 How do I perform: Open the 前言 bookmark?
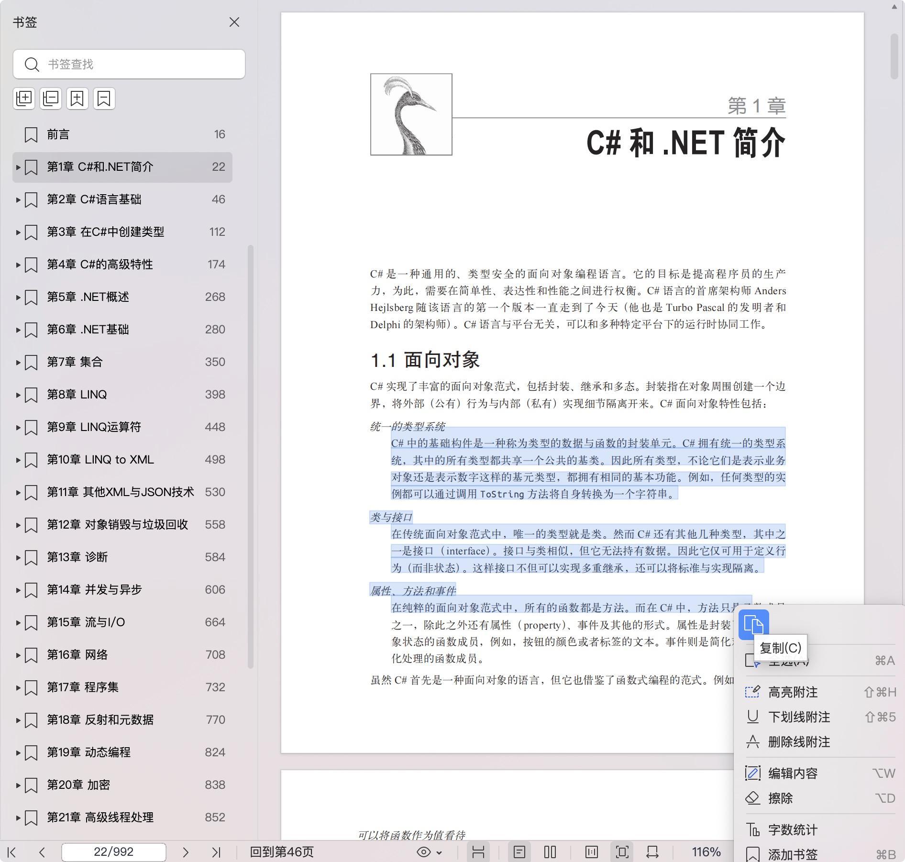(58, 134)
